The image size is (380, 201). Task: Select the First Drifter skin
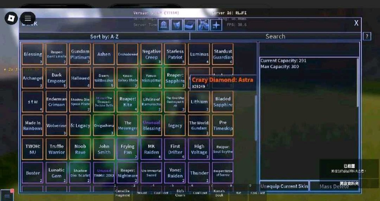click(175, 149)
